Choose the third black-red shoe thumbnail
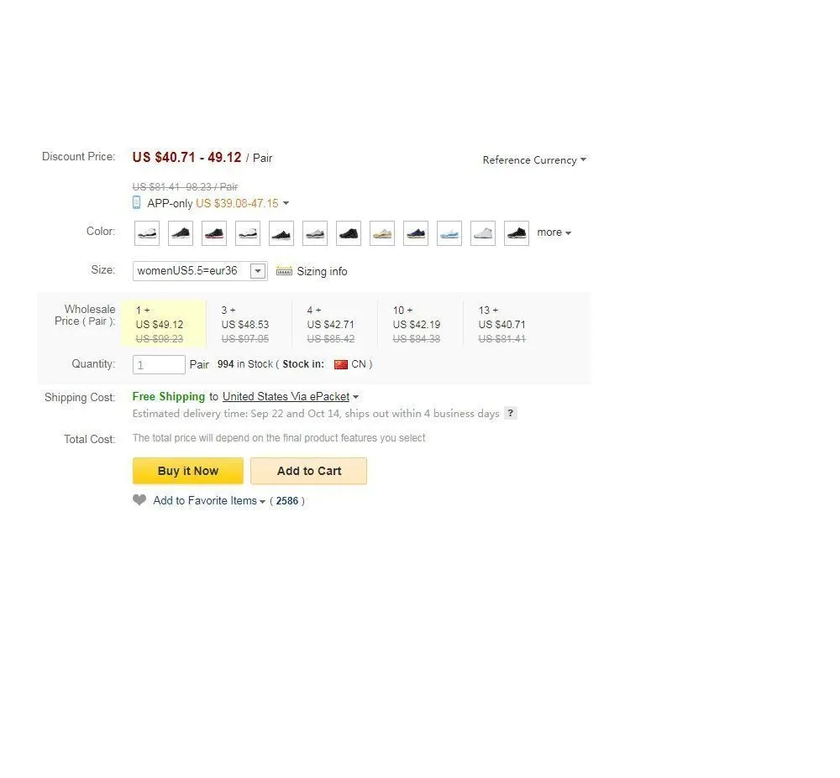This screenshot has width=840, height=778. click(214, 233)
